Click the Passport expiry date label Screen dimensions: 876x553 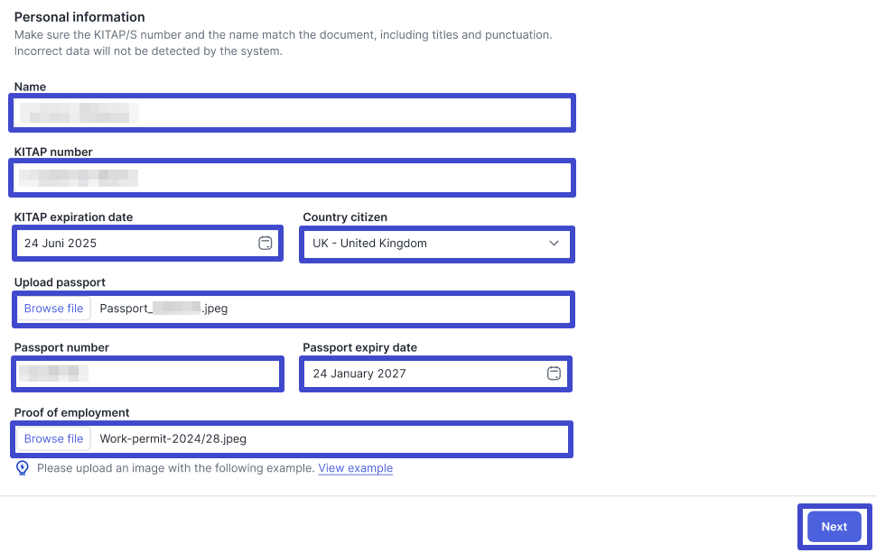tap(359, 347)
